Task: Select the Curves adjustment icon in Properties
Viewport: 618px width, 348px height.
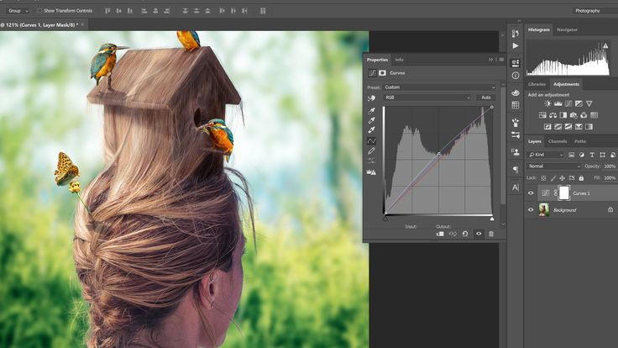Action: [x=372, y=73]
